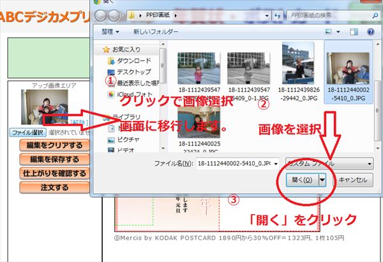This screenshot has height=262, width=383.
Task: Click 新しいフォルダー button
Action: click(x=156, y=32)
